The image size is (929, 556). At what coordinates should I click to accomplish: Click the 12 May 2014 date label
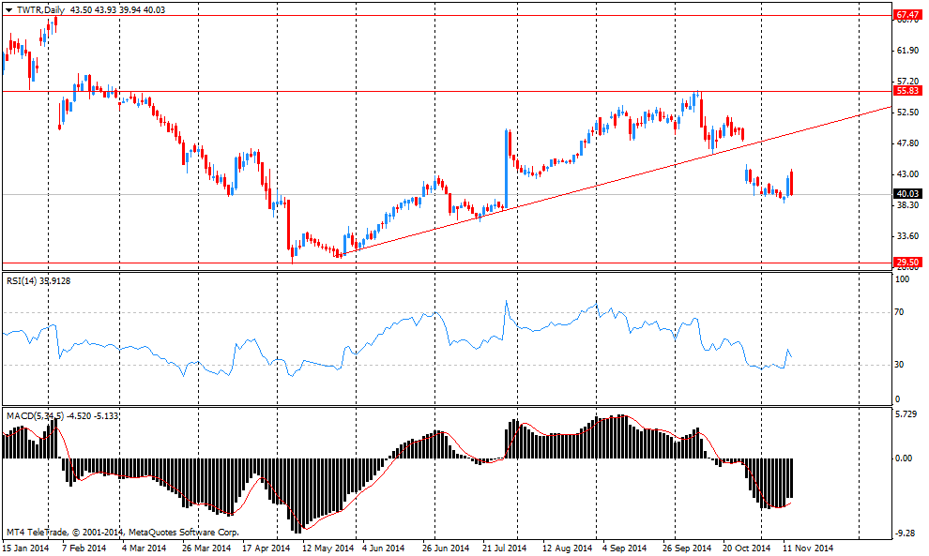click(x=327, y=548)
